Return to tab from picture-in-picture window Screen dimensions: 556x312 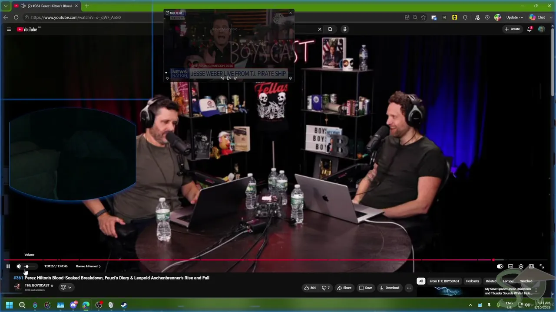pos(174,13)
